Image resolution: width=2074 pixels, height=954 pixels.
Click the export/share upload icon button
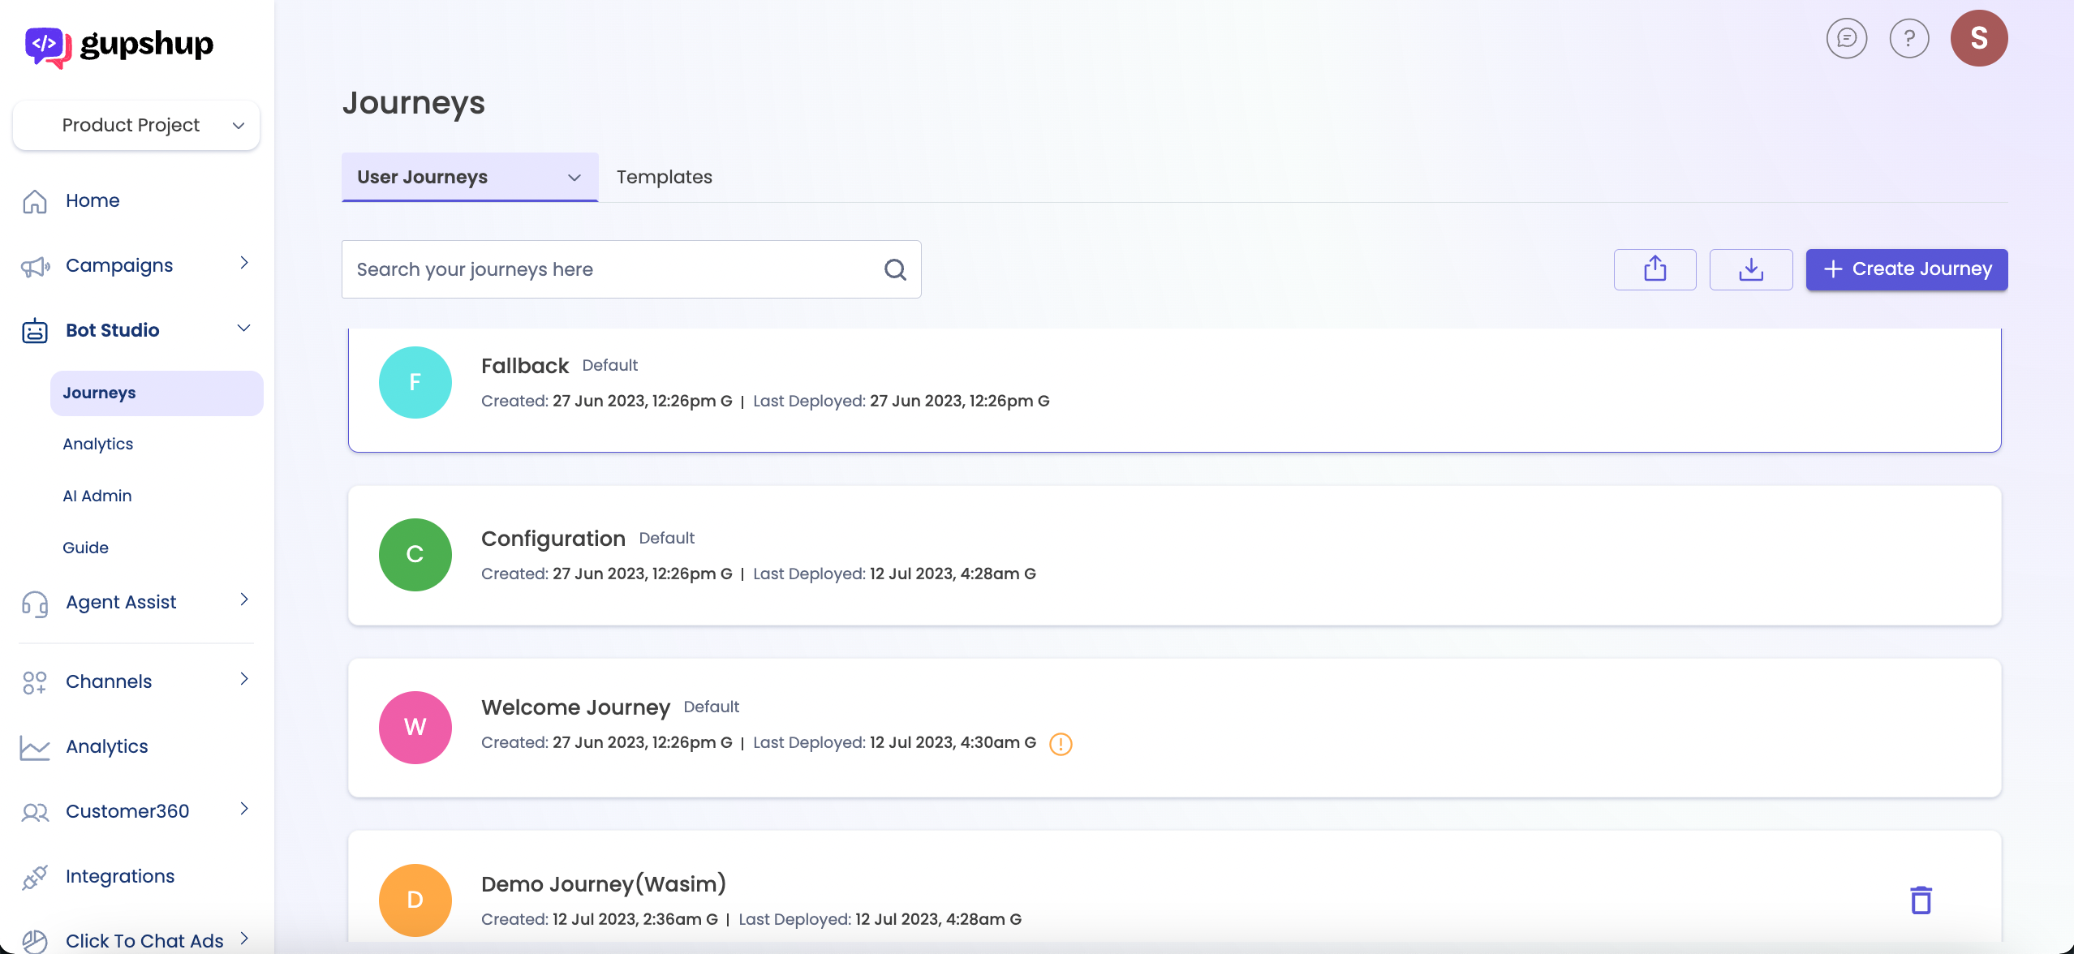click(x=1654, y=269)
